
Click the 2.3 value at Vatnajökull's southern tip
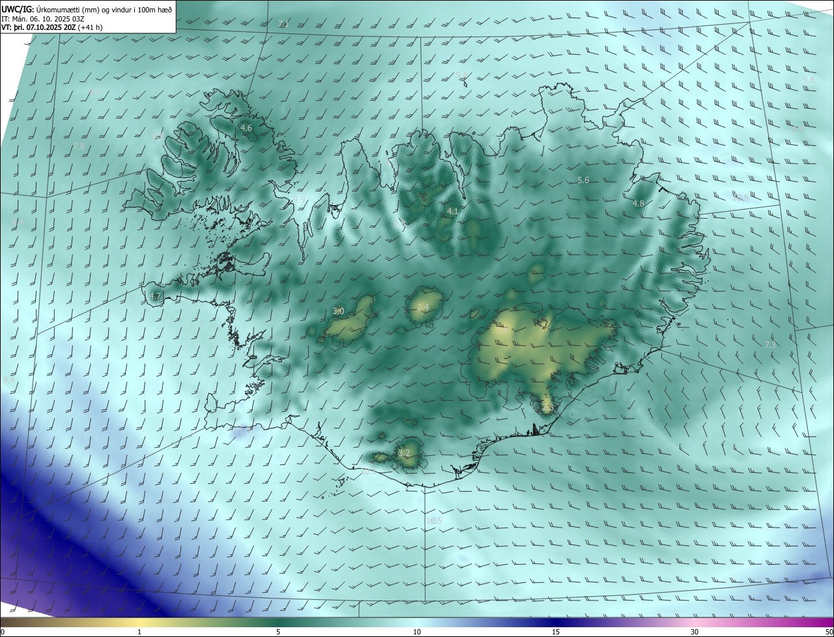547,408
